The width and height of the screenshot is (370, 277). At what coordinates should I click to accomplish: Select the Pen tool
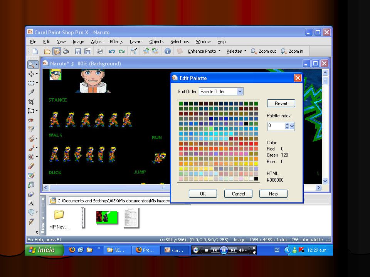[x=31, y=222]
